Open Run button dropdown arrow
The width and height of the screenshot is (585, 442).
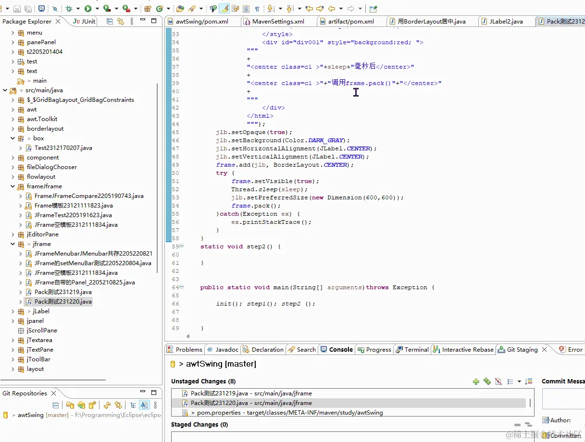(x=97, y=9)
